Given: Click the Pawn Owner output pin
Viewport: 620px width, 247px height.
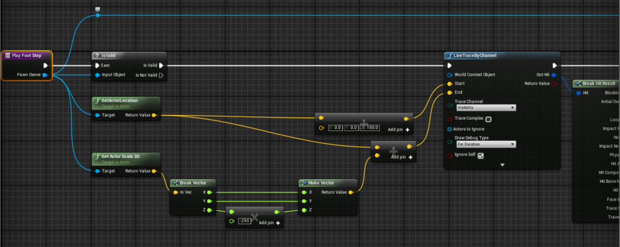Looking at the screenshot, I should pos(45,74).
